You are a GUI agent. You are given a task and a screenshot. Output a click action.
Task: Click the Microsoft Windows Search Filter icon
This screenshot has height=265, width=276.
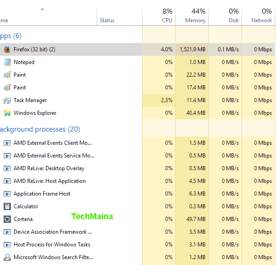[7, 257]
